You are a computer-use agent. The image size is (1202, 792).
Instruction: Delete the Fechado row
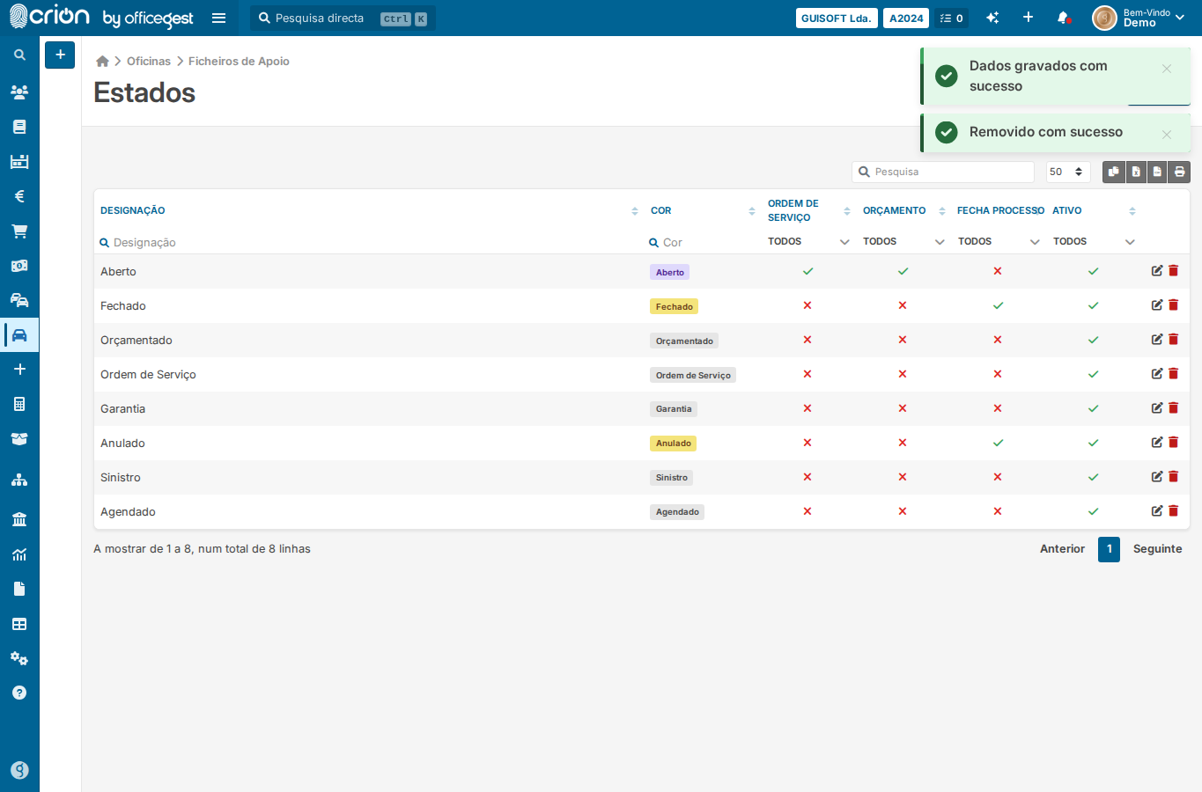(x=1173, y=305)
